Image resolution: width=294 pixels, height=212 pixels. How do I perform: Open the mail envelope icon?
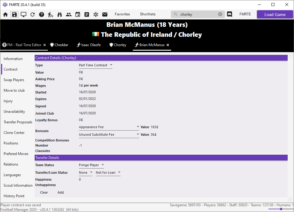click(x=105, y=14)
